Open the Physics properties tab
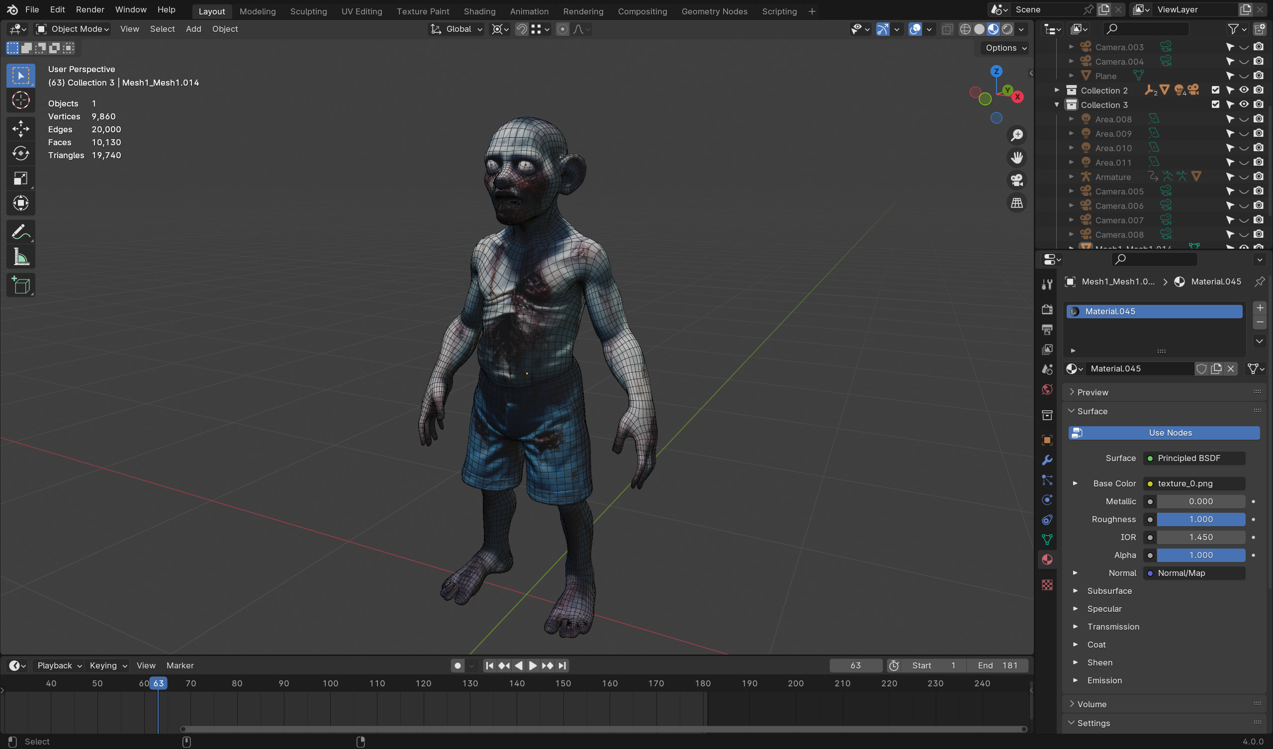The width and height of the screenshot is (1273, 749). point(1047,500)
